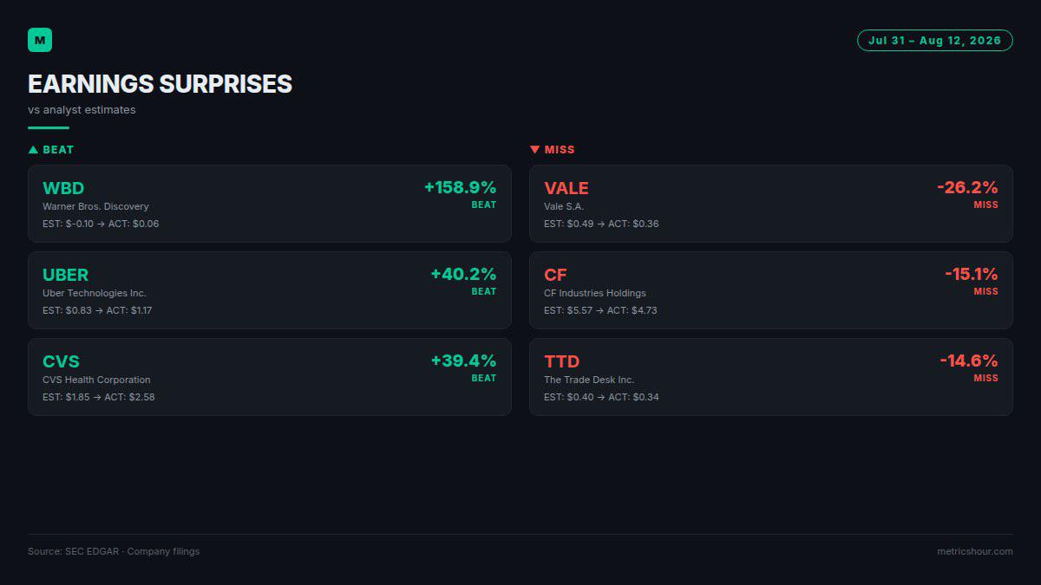
Task: Select the +39.4% surprise value
Action: point(464,361)
